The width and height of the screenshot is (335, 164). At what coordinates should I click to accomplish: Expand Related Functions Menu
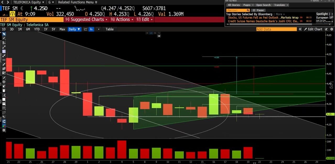pyautogui.click(x=78, y=2)
